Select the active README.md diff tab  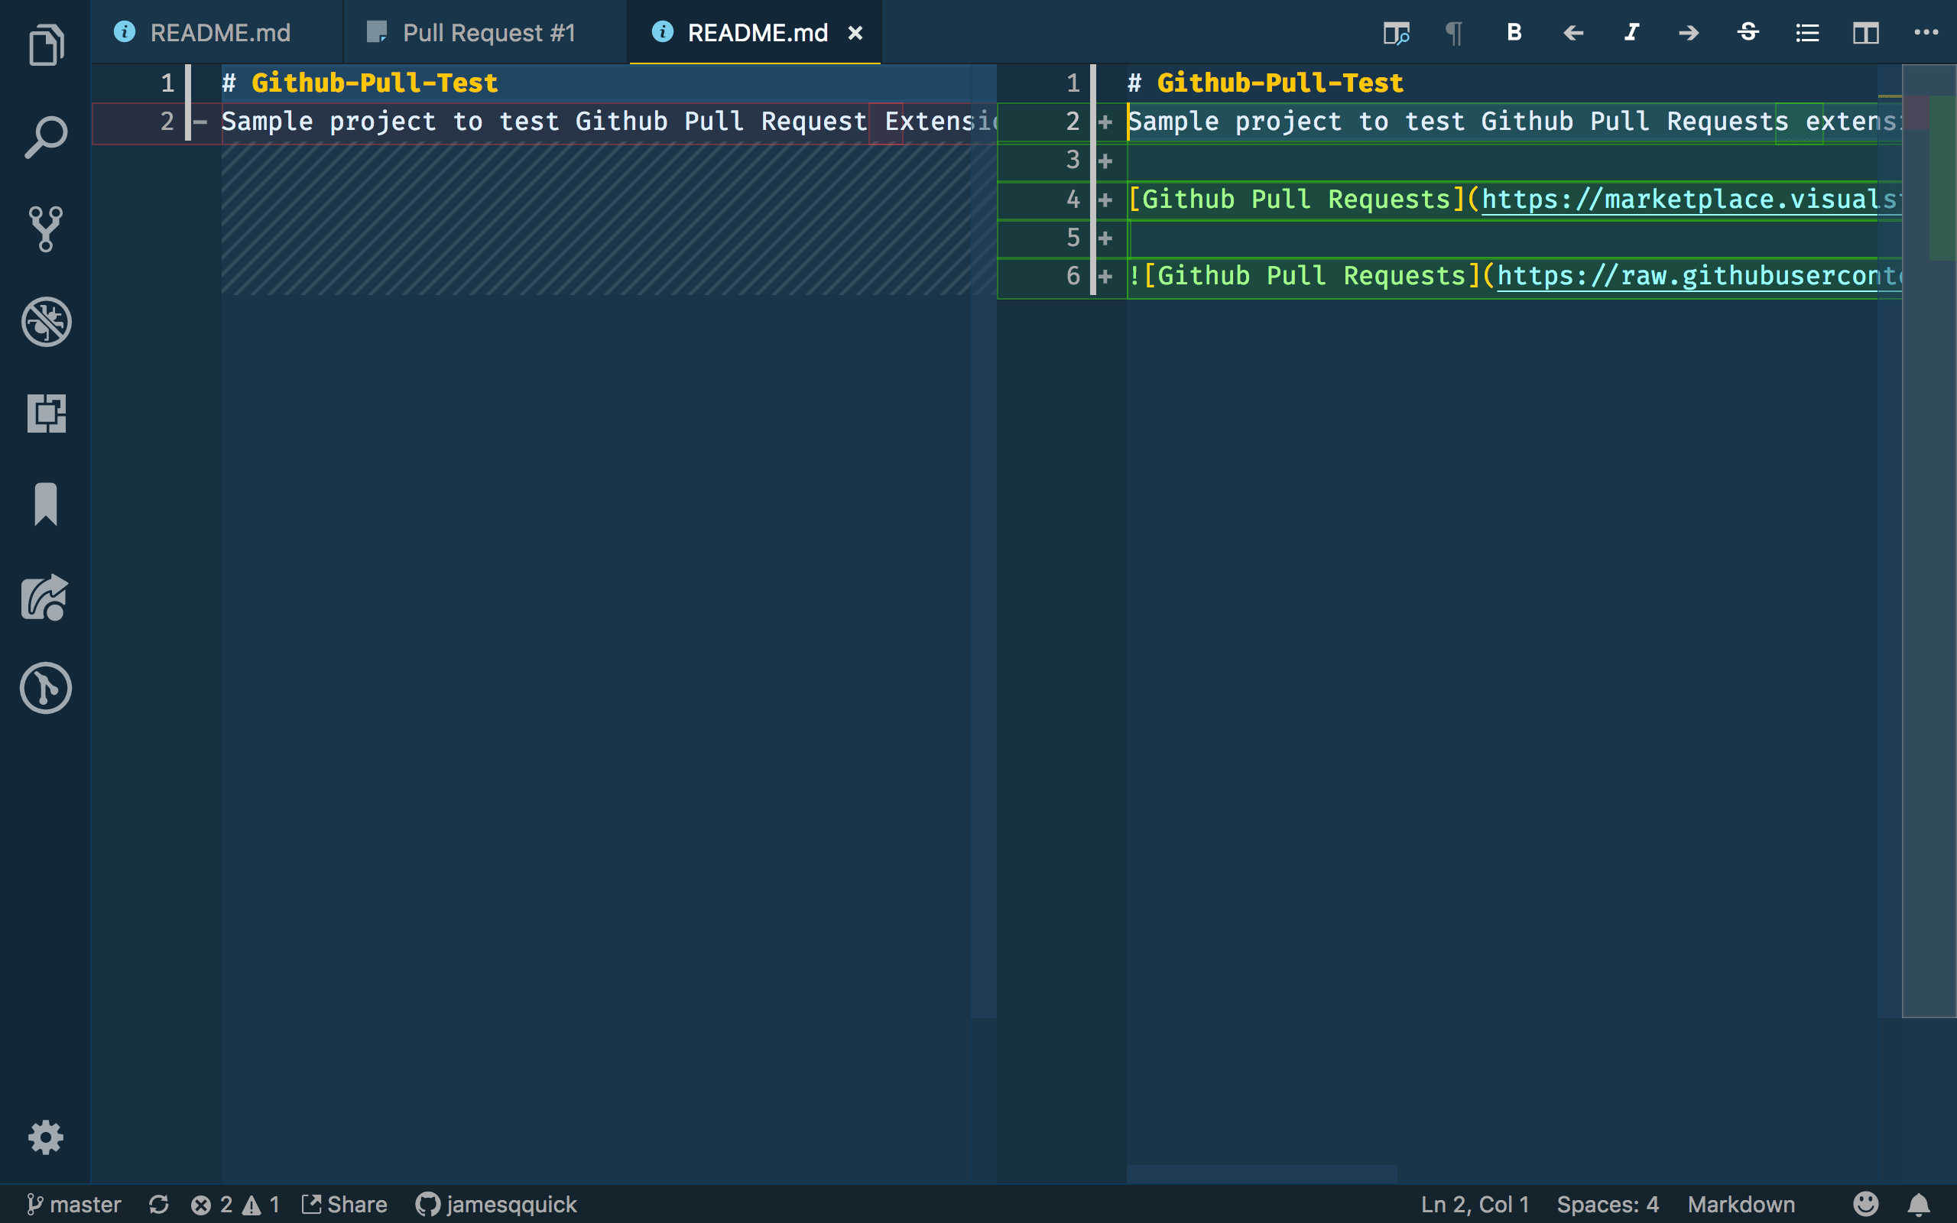(755, 32)
